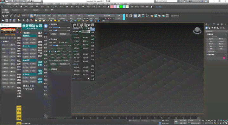Uncheck the first checked checkbox in render options
The image size is (228, 125).
(50, 51)
